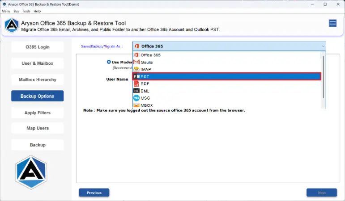
Task: Expand the Saves/Backup/Migrate As combo box
Action: [229, 46]
